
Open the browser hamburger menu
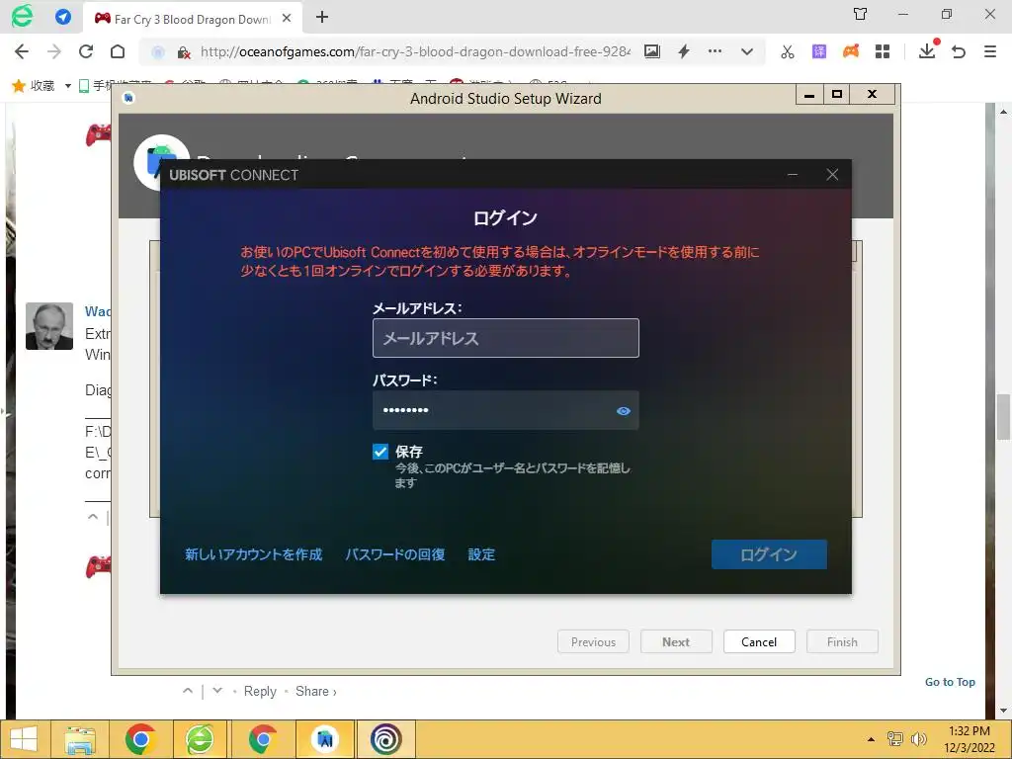pyautogui.click(x=990, y=51)
